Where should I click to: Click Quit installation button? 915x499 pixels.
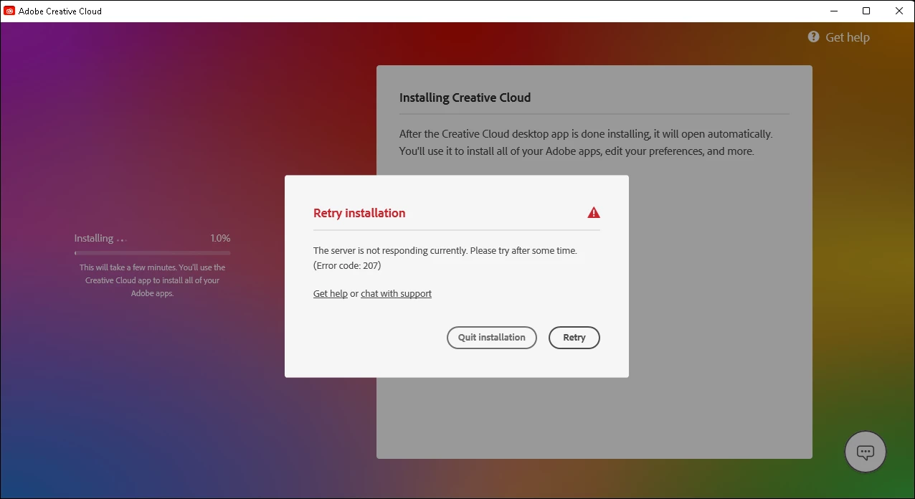(x=492, y=338)
